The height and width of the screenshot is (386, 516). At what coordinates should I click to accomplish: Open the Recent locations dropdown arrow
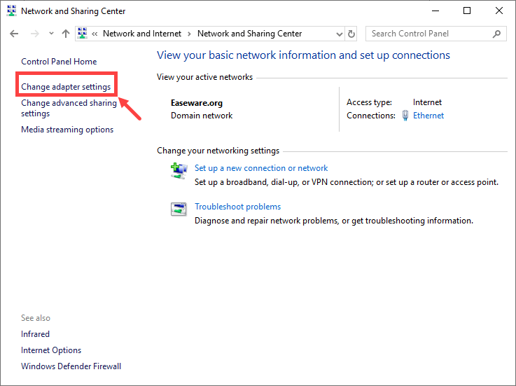[51, 34]
